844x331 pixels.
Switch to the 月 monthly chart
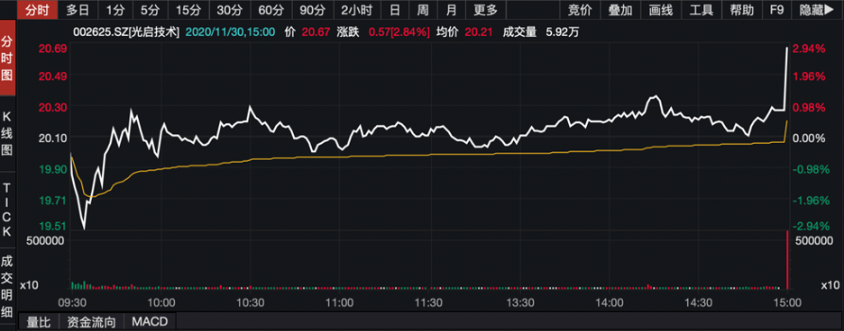tap(452, 10)
